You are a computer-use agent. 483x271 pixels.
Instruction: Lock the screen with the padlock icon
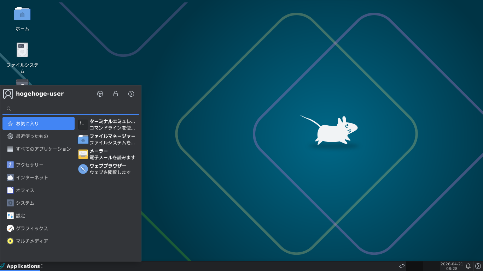116,94
